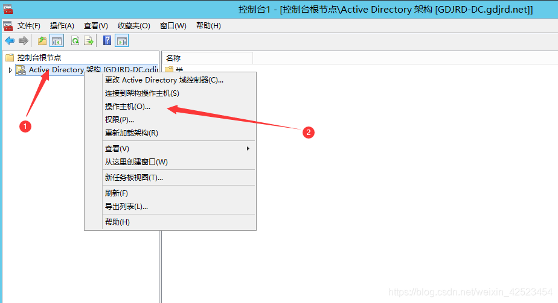The image size is (558, 303).
Task: Open the 收藏夹(O) menu
Action: (134, 25)
